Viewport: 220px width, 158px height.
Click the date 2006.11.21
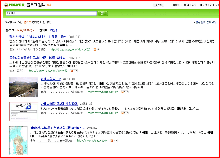coord(93,128)
